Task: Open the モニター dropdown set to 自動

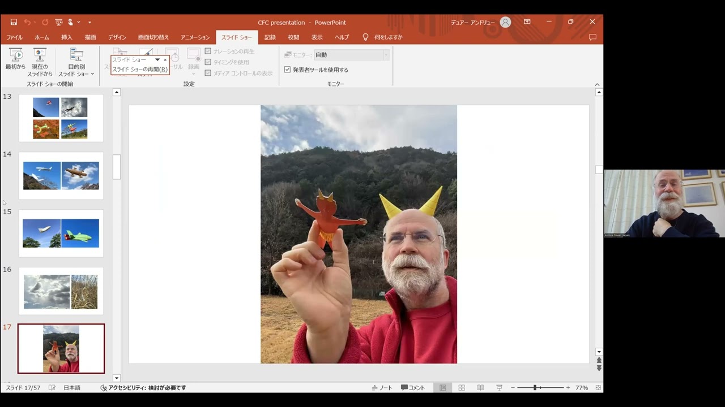Action: click(351, 55)
